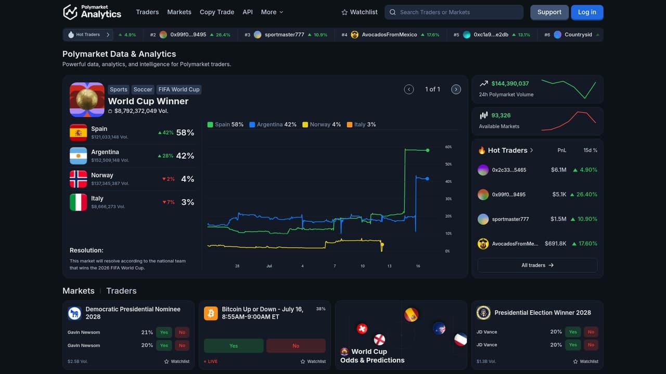Open the API nav link
This screenshot has height=374, width=666.
tap(248, 12)
